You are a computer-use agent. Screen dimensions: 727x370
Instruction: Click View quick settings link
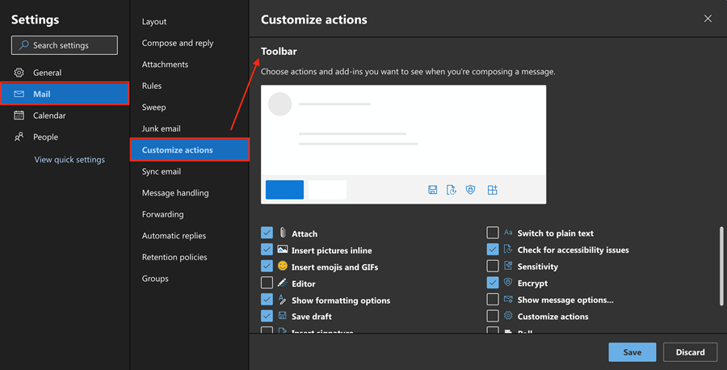coord(69,159)
